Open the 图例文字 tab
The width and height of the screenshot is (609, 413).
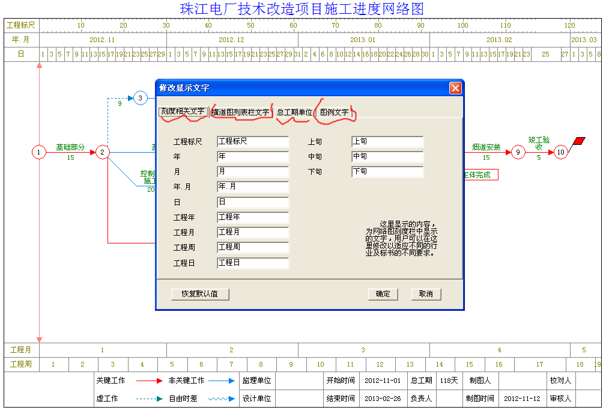[x=335, y=112]
